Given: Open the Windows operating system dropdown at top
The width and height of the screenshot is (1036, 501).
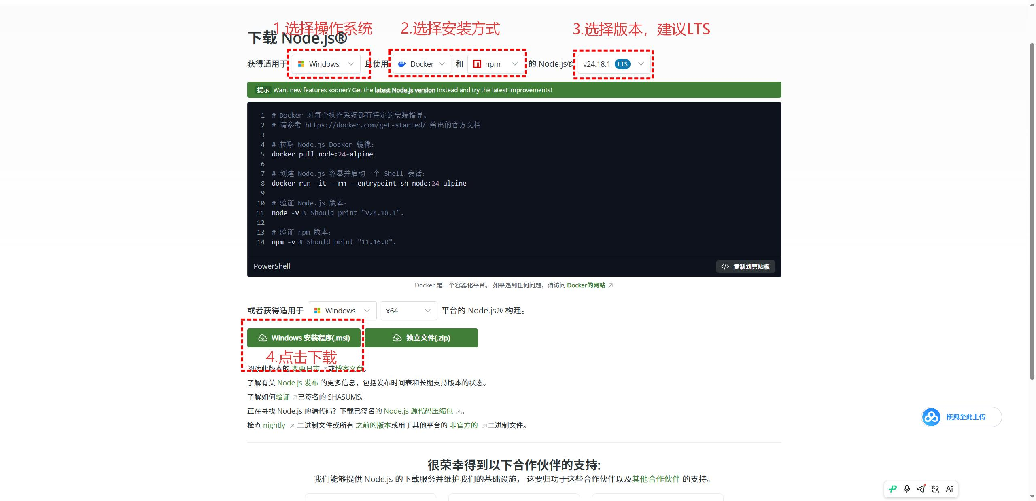Looking at the screenshot, I should [326, 64].
